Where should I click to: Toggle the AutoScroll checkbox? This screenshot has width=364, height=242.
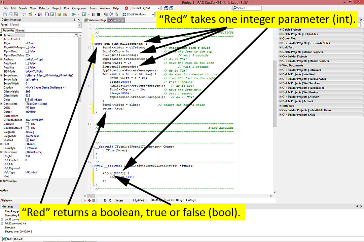[x=27, y=63]
